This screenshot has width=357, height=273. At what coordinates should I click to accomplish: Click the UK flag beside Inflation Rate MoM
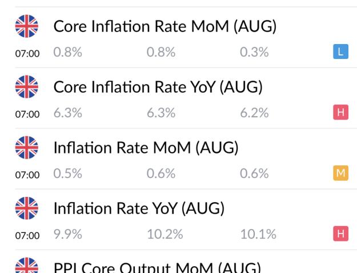(27, 148)
